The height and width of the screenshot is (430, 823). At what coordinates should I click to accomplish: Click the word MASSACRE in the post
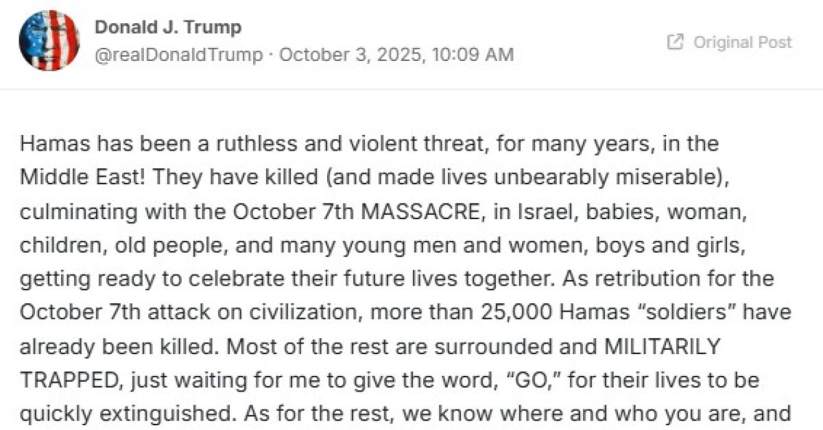(x=418, y=212)
